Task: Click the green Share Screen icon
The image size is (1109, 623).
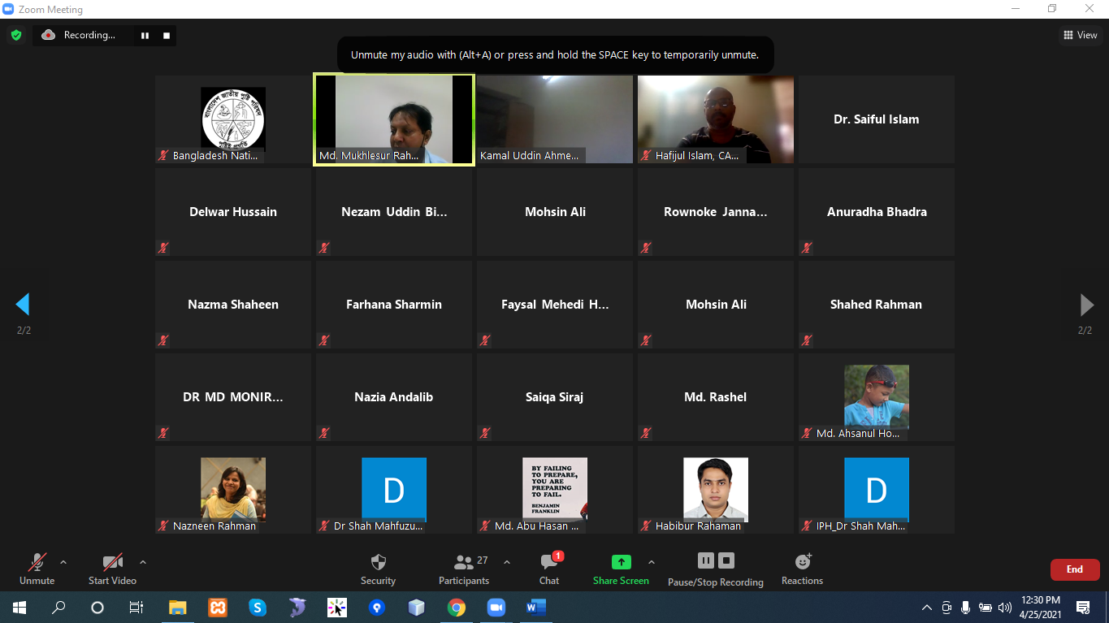Action: 621,562
